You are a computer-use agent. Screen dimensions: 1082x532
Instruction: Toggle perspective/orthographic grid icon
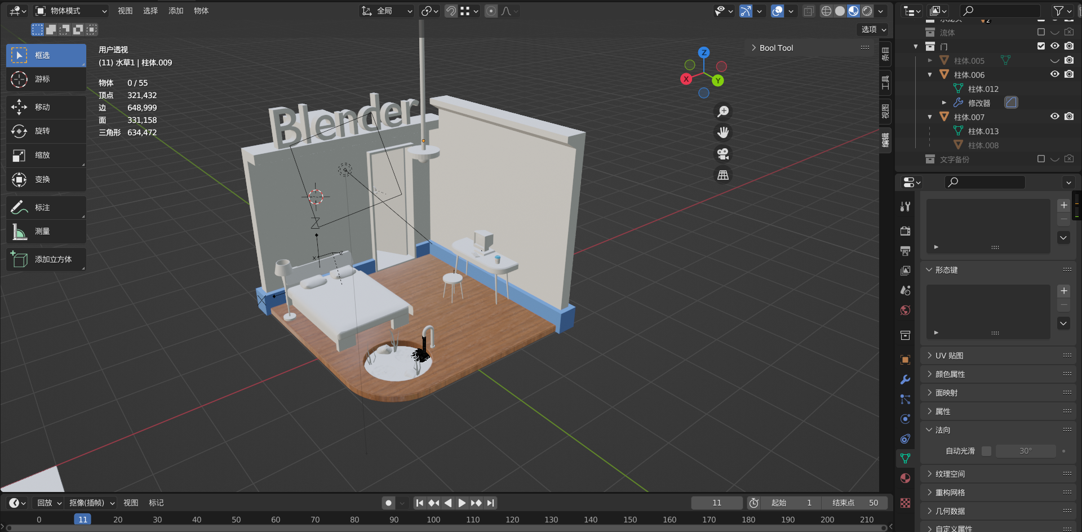click(723, 175)
